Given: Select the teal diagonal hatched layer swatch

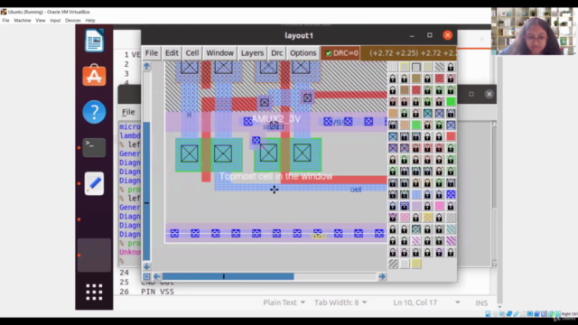Looking at the screenshot, I should [x=451, y=229].
